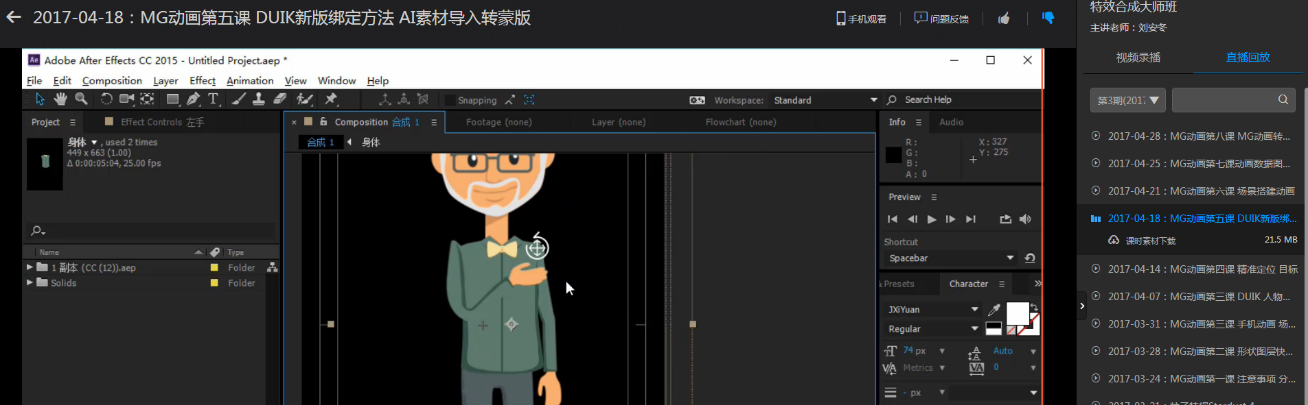Viewport: 1308px width, 405px height.
Task: Choose the Horizontal Type tool
Action: [214, 99]
